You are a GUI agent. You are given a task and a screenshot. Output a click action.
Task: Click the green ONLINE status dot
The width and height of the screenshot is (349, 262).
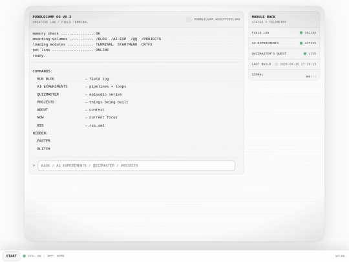301,33
